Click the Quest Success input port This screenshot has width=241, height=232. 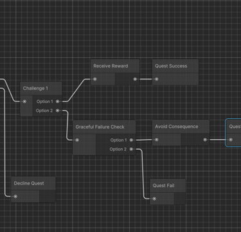tap(157, 79)
